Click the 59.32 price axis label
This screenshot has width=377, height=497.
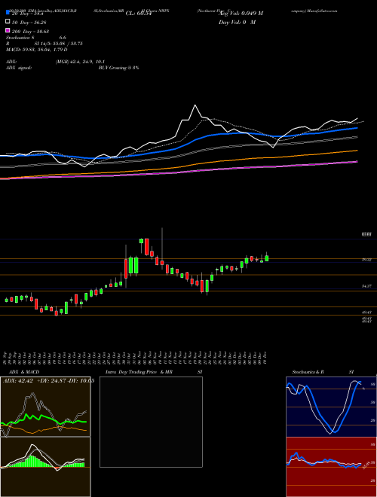[367, 260]
